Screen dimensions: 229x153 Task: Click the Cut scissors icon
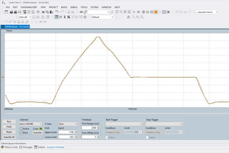(43, 12)
